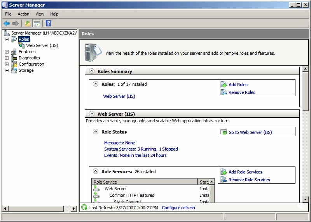
Task: Click the Remove Roles icon
Action: (224, 92)
